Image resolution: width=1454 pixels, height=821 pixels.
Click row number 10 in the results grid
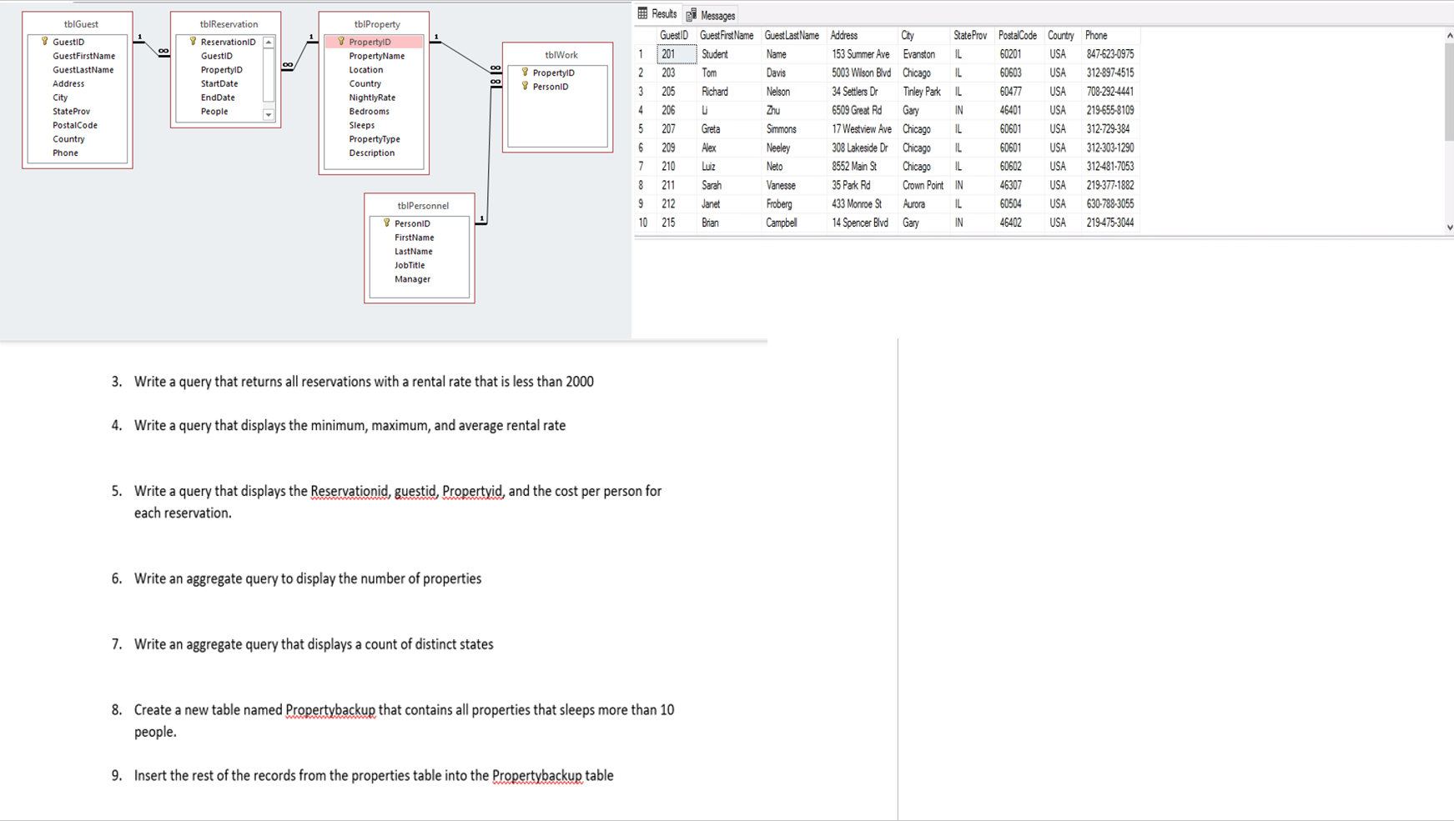point(642,223)
